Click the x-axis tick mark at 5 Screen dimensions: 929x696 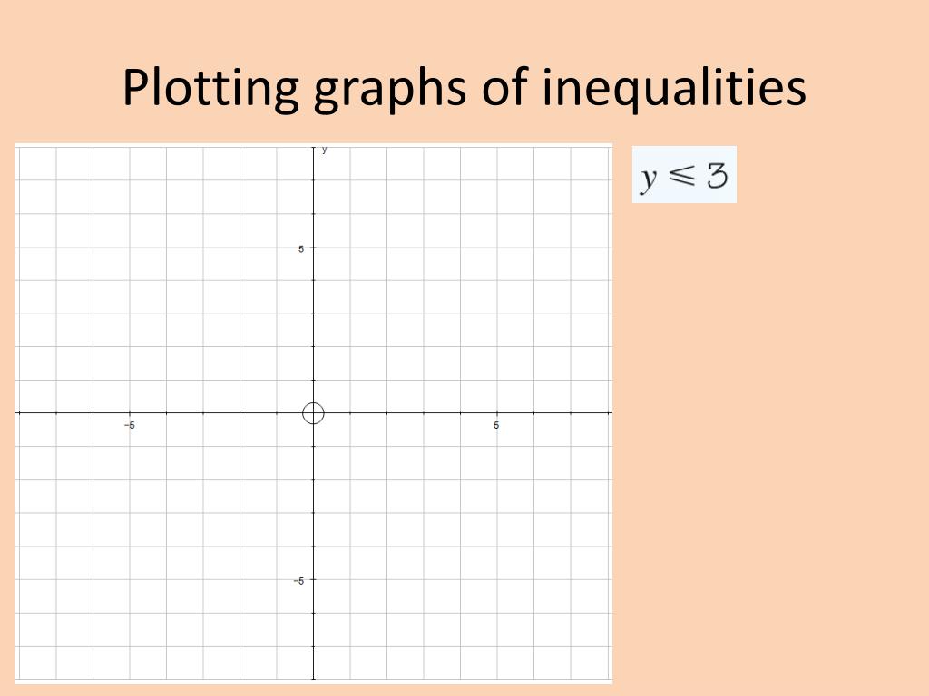496,412
